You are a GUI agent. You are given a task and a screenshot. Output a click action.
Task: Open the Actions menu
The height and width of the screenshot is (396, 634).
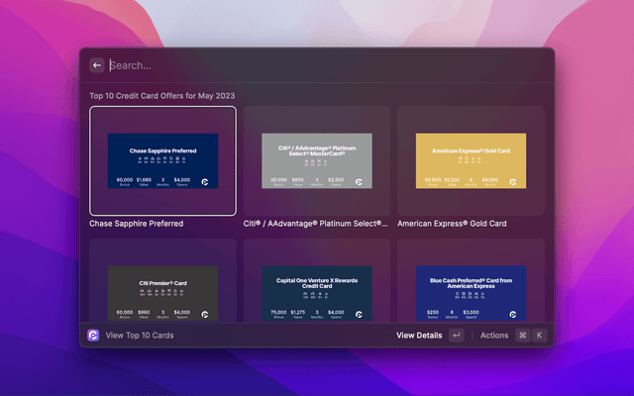[x=493, y=336]
